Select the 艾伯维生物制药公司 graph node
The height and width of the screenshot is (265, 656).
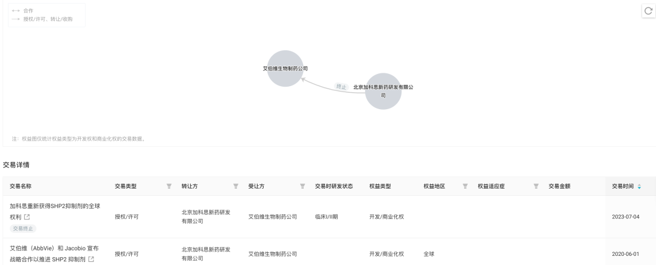point(285,69)
